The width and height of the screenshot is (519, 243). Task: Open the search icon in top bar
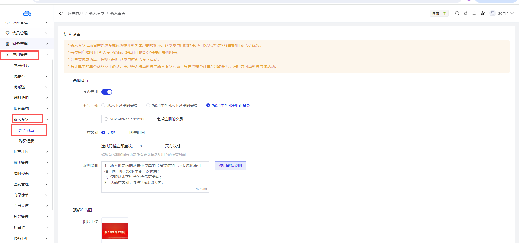click(x=457, y=13)
